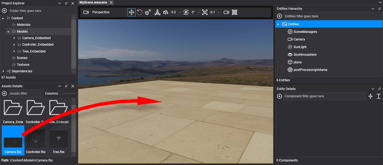
Task: Open the Materials folder in Project Explorer
Action: 23,25
